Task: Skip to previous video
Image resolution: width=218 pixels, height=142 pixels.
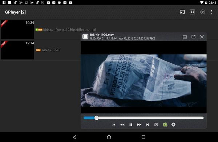Action: [114, 125]
